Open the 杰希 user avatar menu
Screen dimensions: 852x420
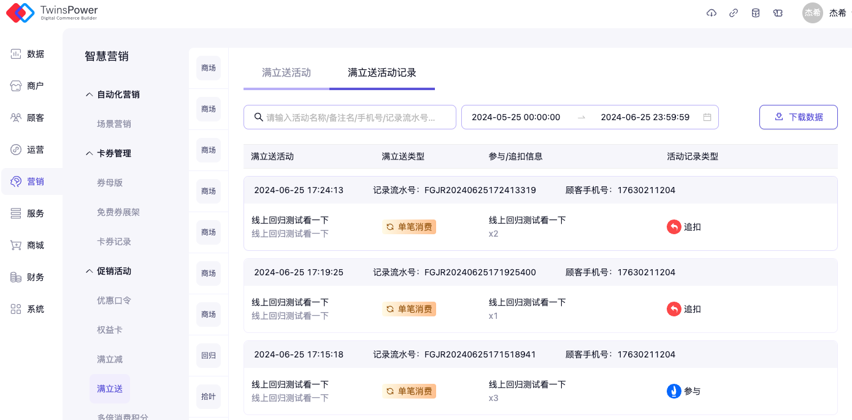tap(812, 13)
